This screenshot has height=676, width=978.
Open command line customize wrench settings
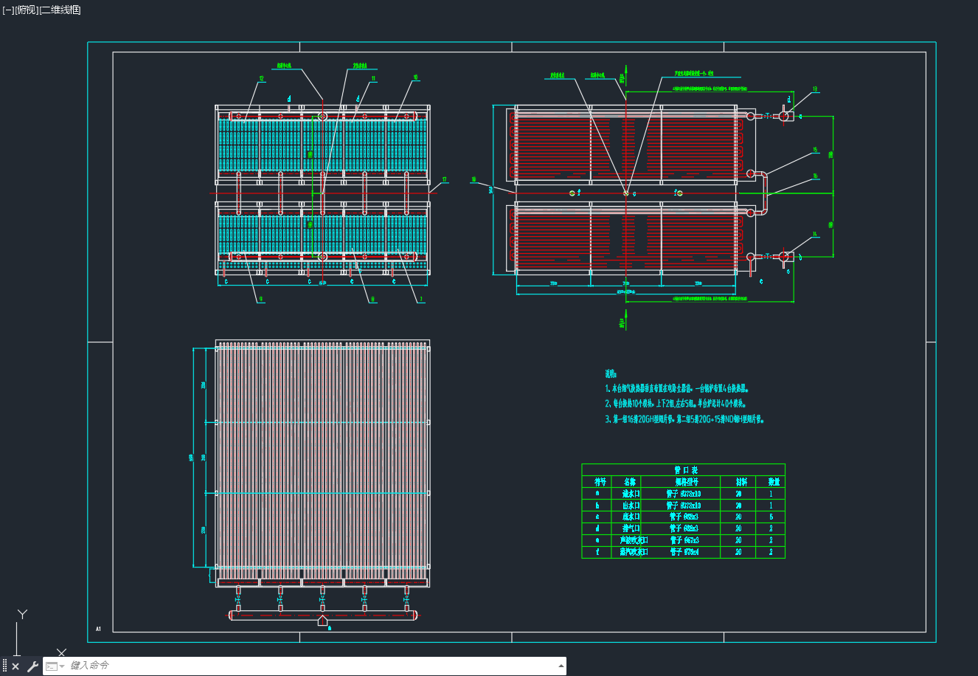(32, 666)
